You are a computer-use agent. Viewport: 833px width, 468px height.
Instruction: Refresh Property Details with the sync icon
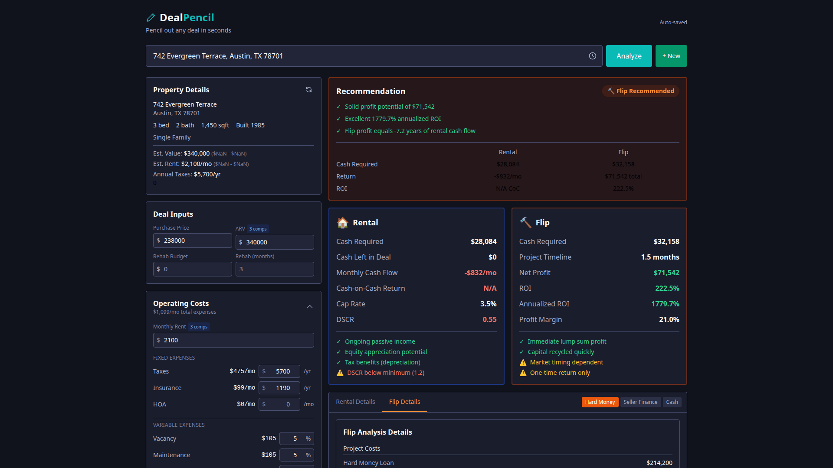(x=309, y=90)
